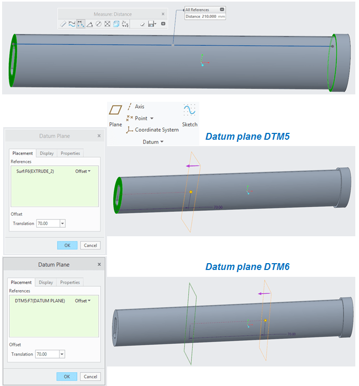
Task: Open Properties tab in lower Datum Plane dialog
Action: pyautogui.click(x=70, y=283)
